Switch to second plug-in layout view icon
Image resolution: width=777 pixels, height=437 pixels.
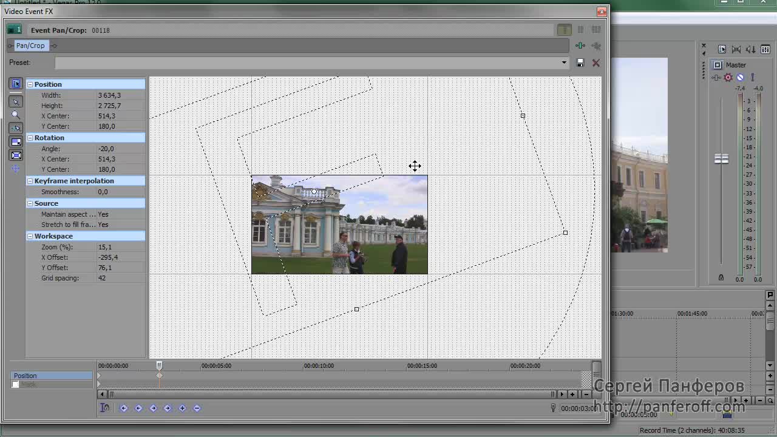point(580,30)
